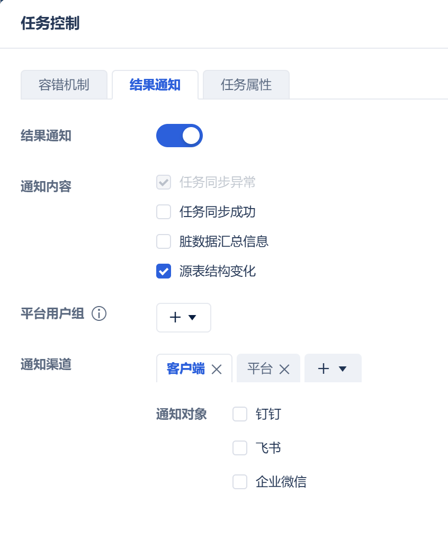Click the info icon beside 平台用户组
The height and width of the screenshot is (557, 448).
[x=99, y=313]
